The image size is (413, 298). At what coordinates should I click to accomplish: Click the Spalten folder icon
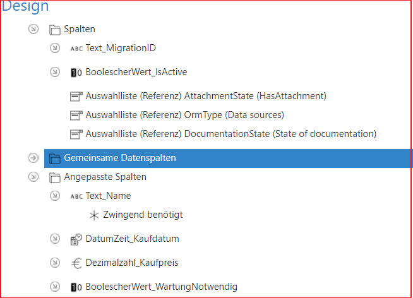tap(55, 30)
